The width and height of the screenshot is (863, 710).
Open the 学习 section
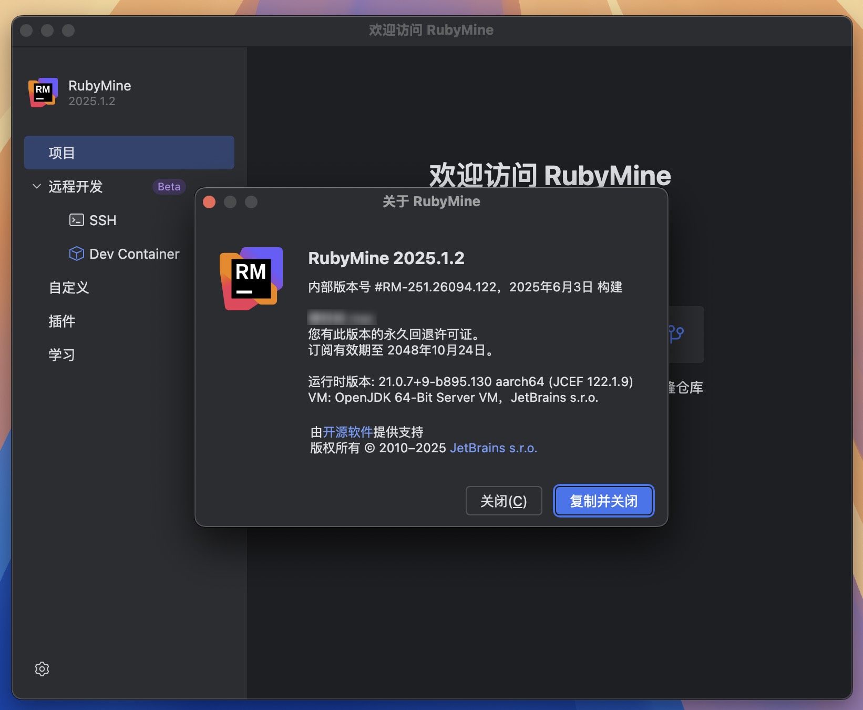[x=61, y=354]
